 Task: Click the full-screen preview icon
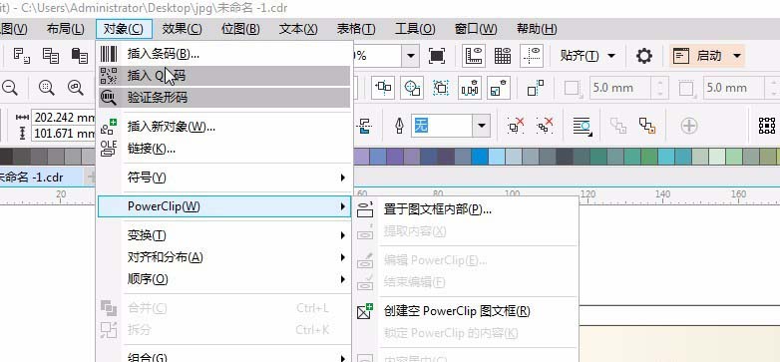pos(437,56)
